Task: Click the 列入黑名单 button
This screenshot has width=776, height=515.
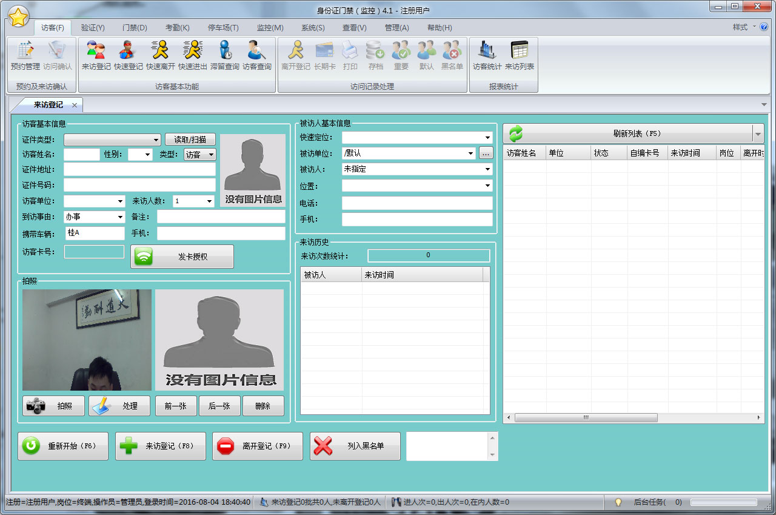Action: [x=355, y=446]
